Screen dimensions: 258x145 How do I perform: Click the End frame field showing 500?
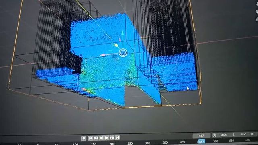pyautogui.click(x=248, y=134)
